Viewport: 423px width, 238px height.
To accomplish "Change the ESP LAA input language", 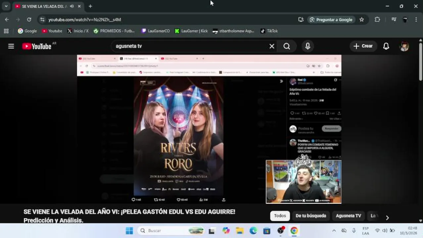I will [366, 231].
